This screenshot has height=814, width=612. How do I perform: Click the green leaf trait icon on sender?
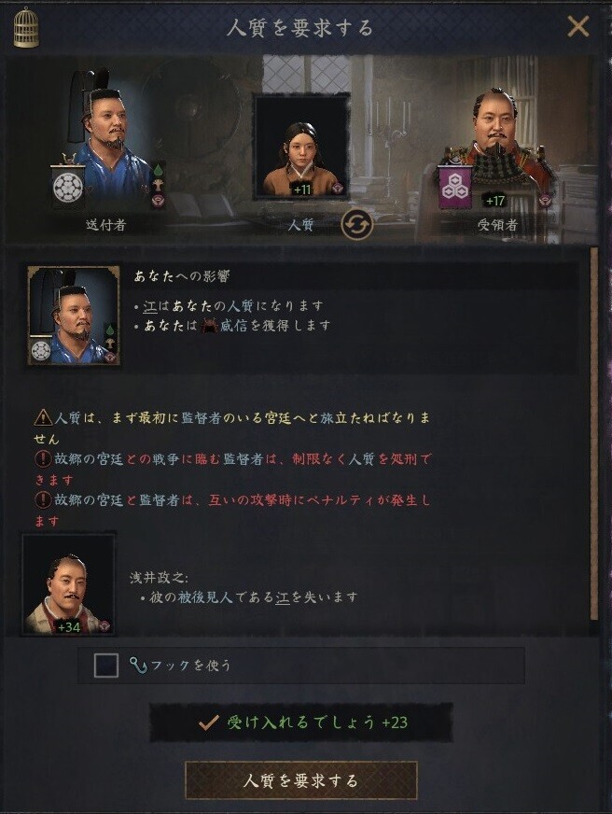(x=157, y=170)
